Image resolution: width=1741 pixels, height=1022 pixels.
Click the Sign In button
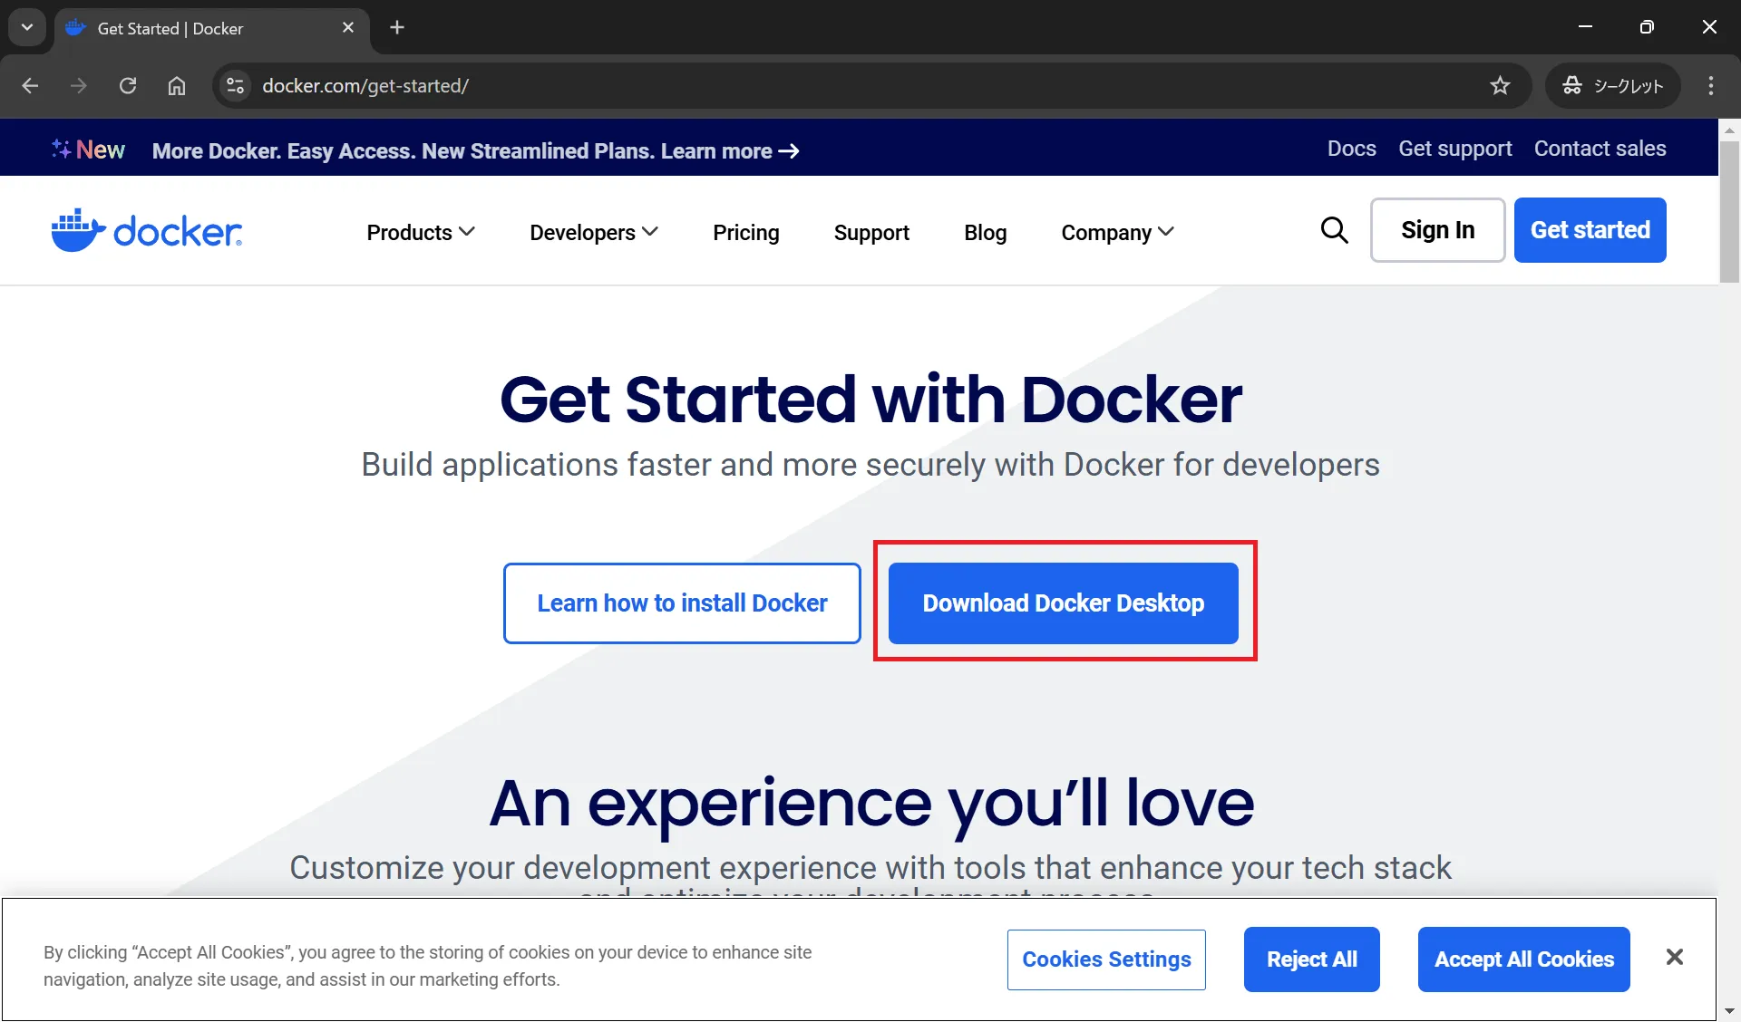point(1438,230)
